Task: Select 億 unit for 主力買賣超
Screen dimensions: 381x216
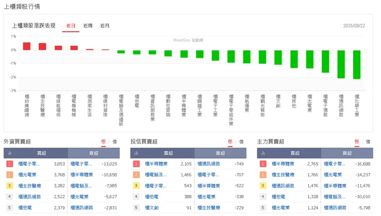Action: [x=368, y=141]
